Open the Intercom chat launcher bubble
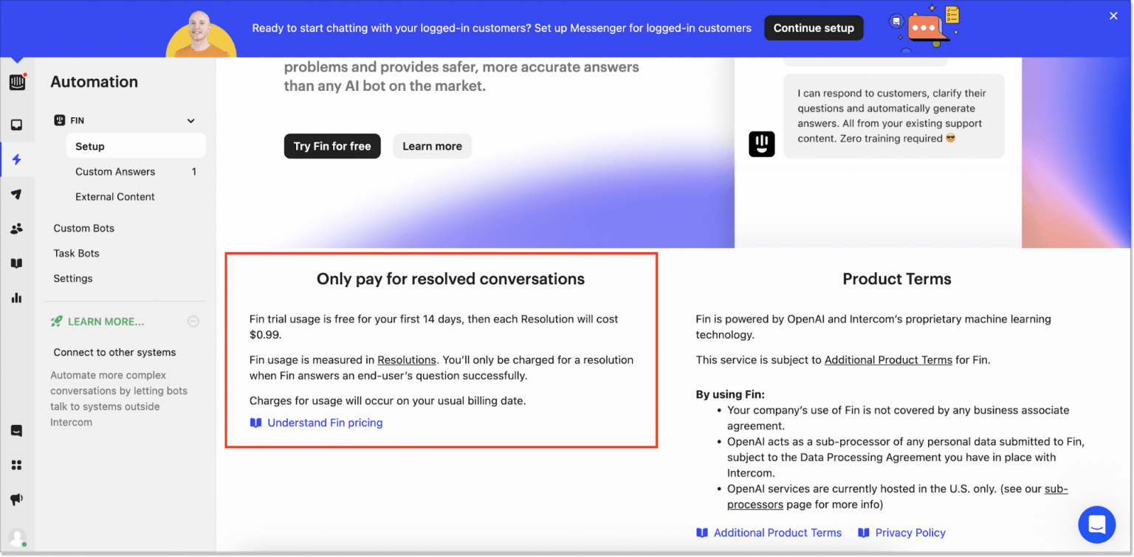 (1096, 524)
